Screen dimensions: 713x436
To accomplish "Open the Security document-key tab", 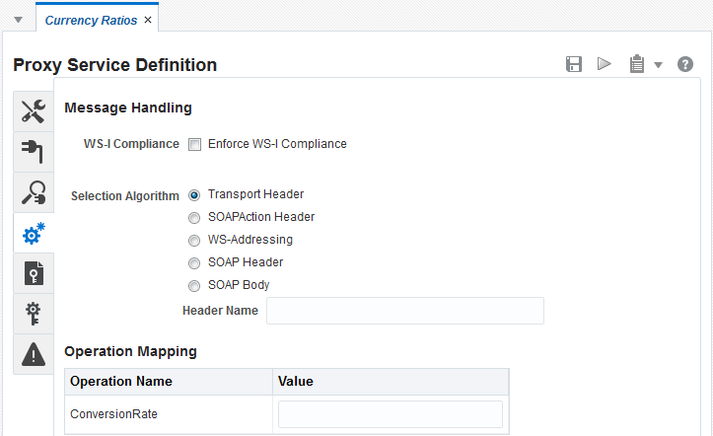I will [x=34, y=273].
